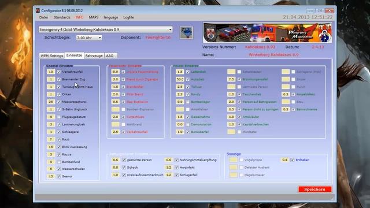This screenshot has height=208, width=370.
Task: Switch to the WEM Settings tab
Action: click(52, 55)
